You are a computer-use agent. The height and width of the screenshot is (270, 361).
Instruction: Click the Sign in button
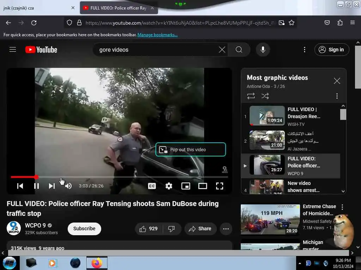point(331,50)
